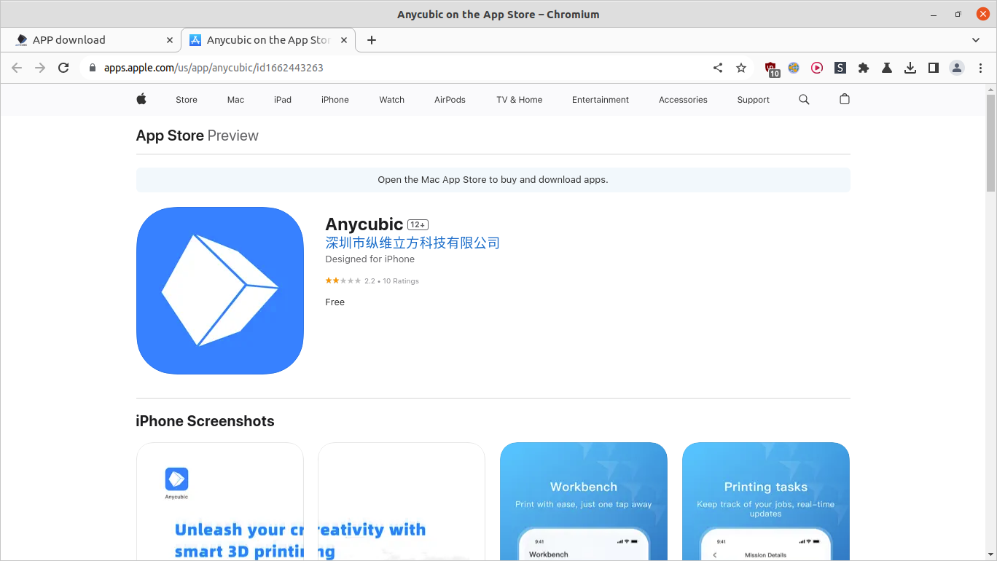Click the iPhone Screenshots heading
Screen dimensions: 997x561
tap(205, 421)
